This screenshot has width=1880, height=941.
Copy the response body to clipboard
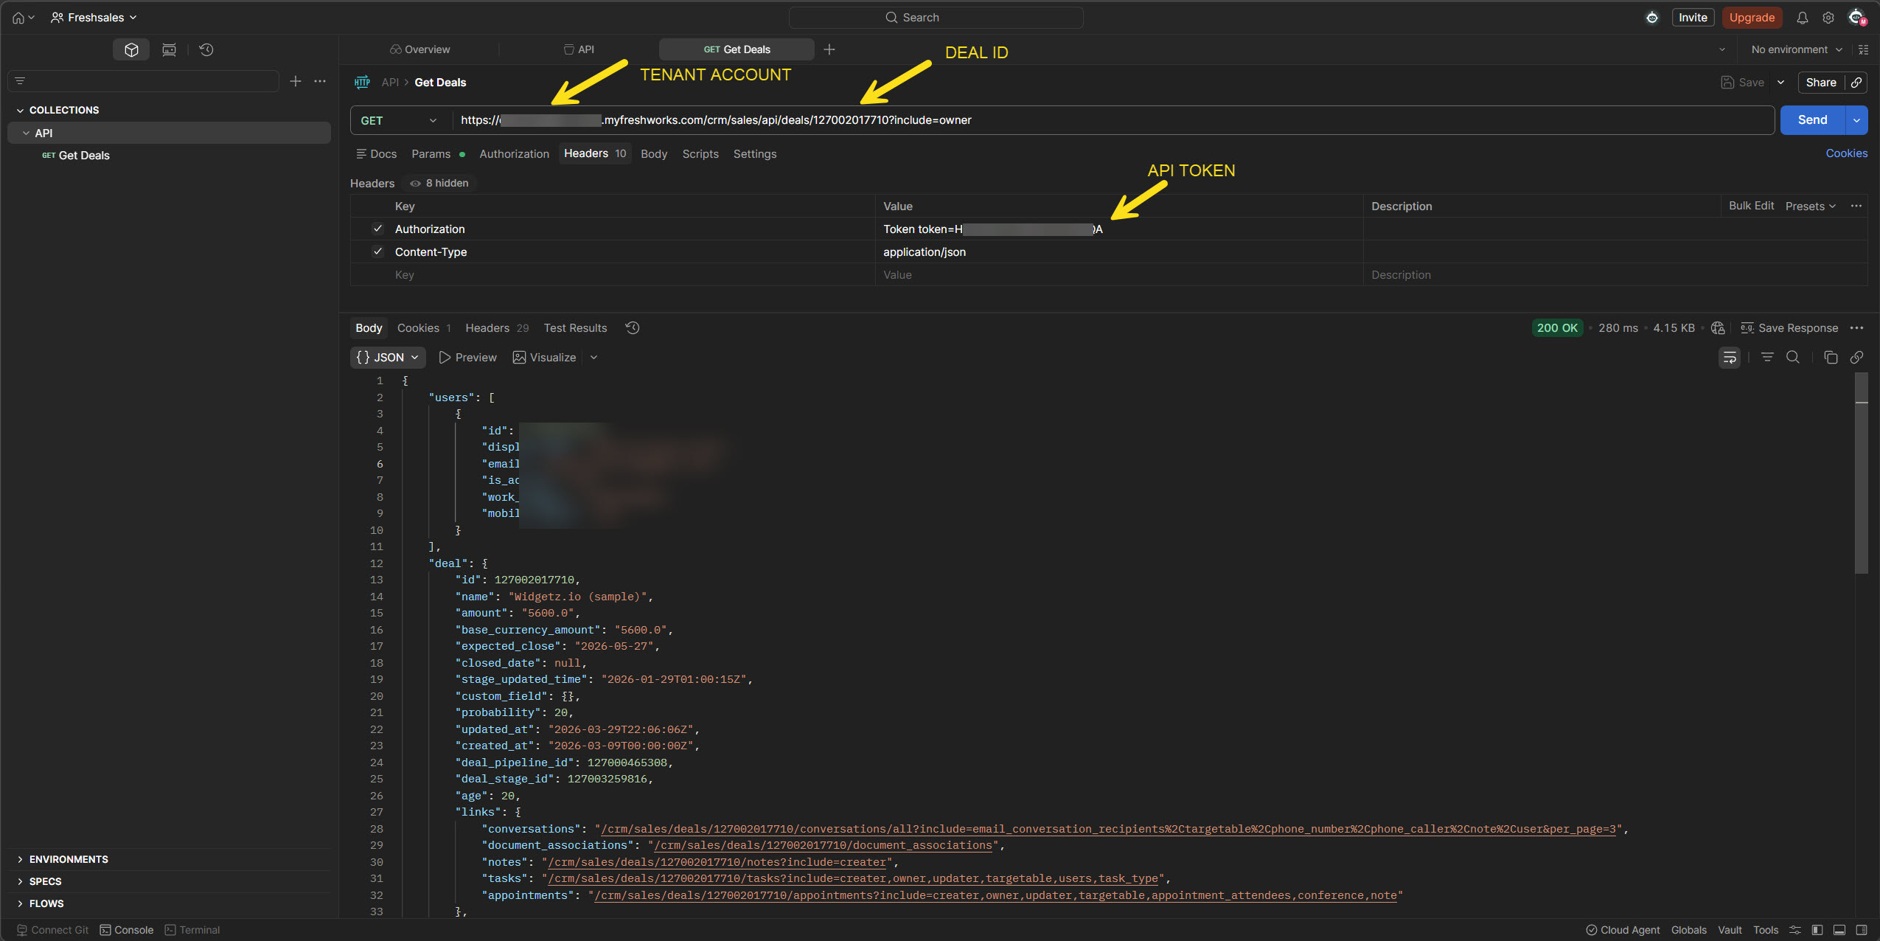1830,357
